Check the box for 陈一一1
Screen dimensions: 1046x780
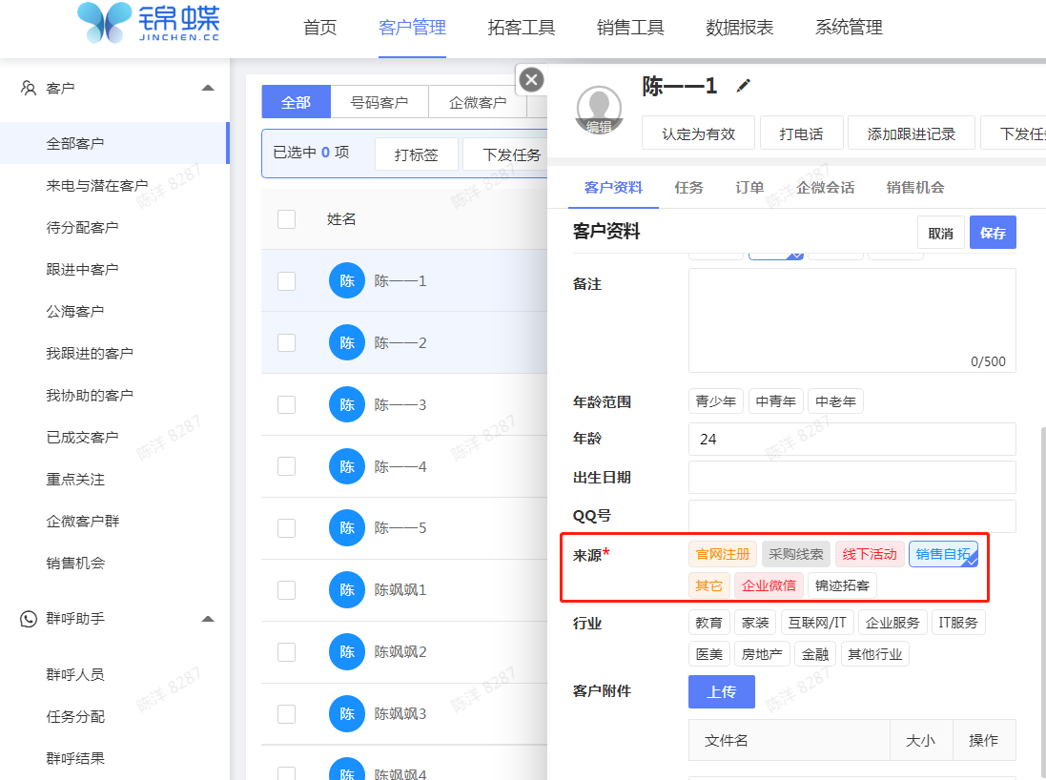click(x=286, y=281)
